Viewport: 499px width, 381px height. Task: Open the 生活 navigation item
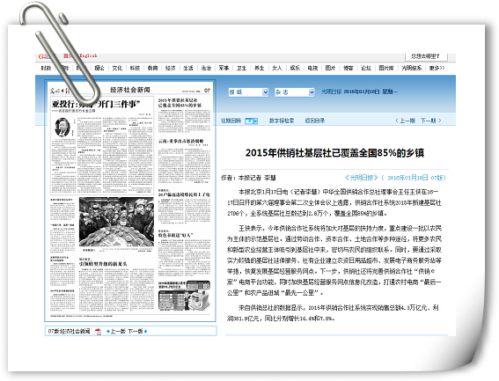(x=188, y=68)
